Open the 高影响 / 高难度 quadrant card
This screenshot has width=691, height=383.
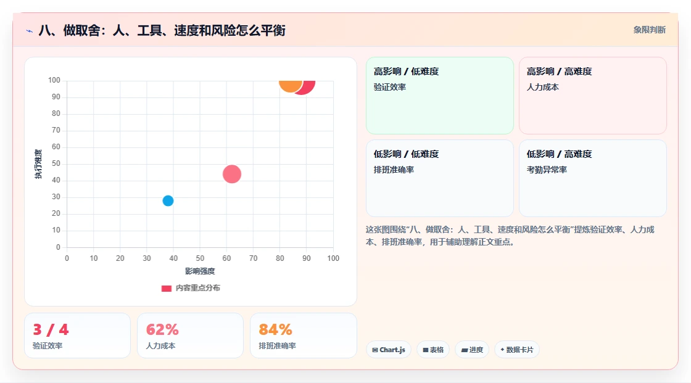coord(593,95)
